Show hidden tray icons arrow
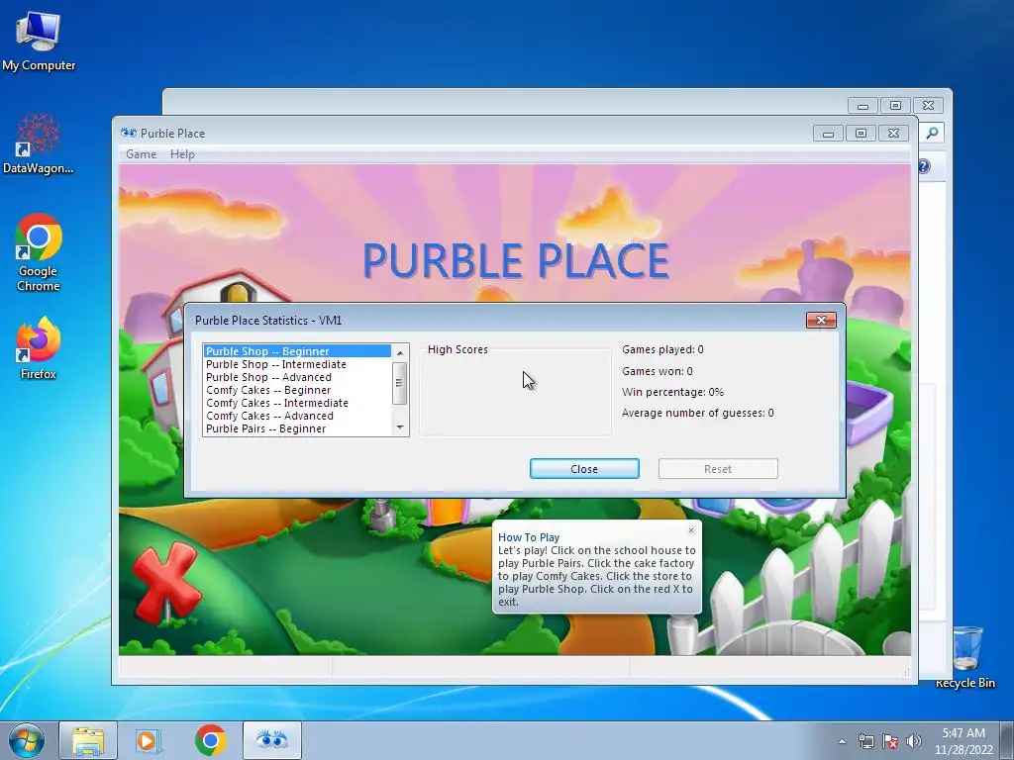Image resolution: width=1014 pixels, height=760 pixels. [x=842, y=741]
